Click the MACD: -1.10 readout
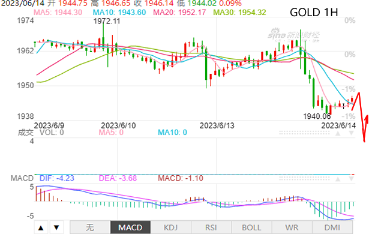Image resolution: width=372 pixels, height=240 pixels. (181, 178)
